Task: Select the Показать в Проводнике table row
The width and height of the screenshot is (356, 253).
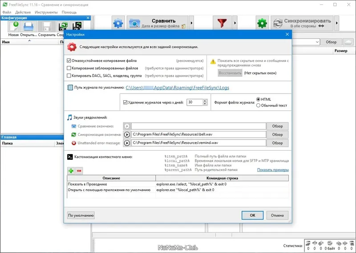Action: 178,184
